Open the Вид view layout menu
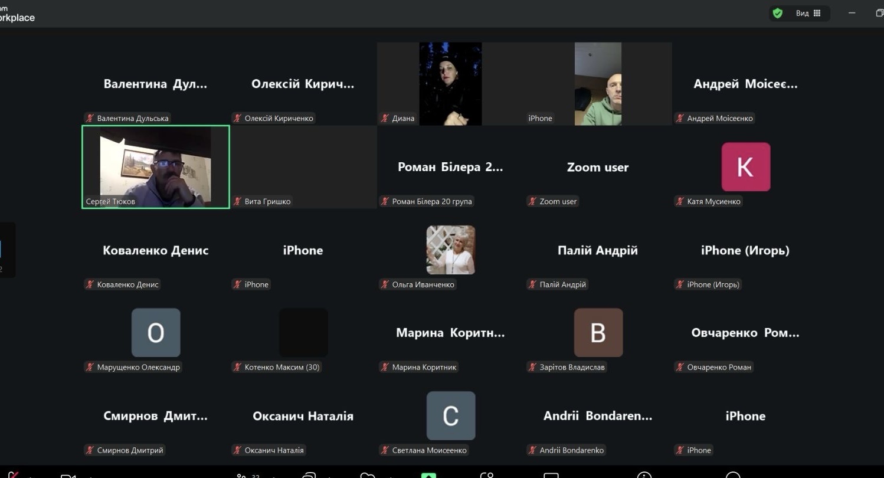Screen dimensions: 884x478 pyautogui.click(x=802, y=13)
